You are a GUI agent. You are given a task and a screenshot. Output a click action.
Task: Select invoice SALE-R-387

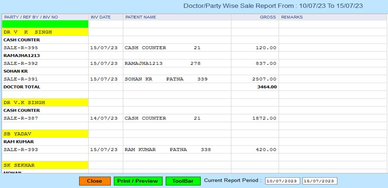pyautogui.click(x=21, y=118)
